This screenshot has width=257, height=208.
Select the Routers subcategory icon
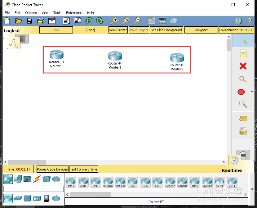8,198
